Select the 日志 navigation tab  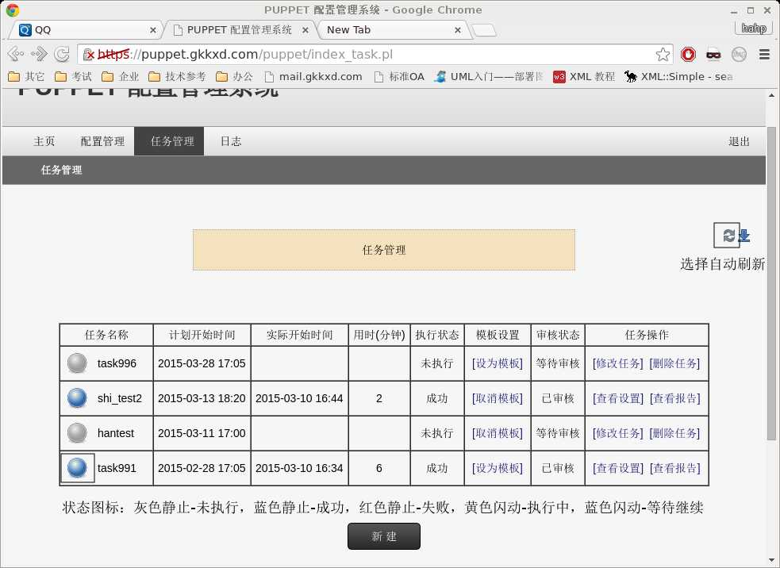pyautogui.click(x=230, y=141)
